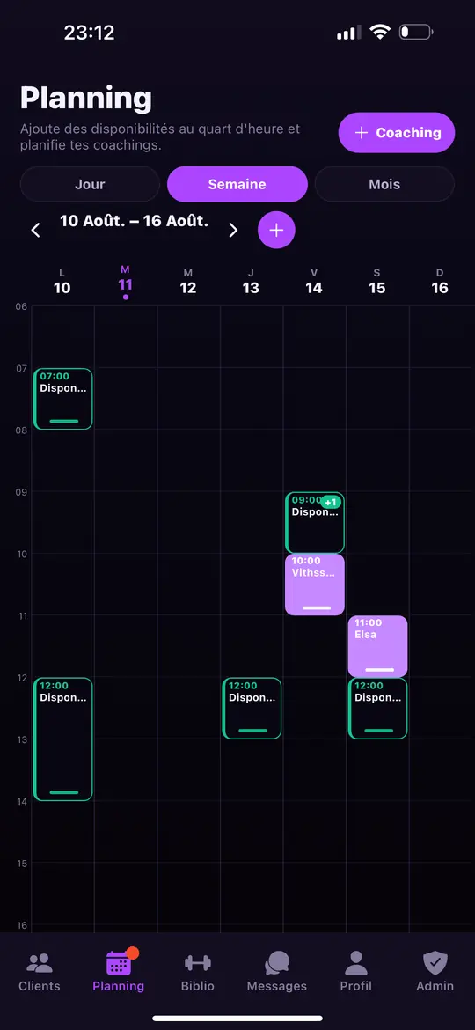Open the Profil tab
Viewport: 475px width, 1030px height.
pos(355,972)
